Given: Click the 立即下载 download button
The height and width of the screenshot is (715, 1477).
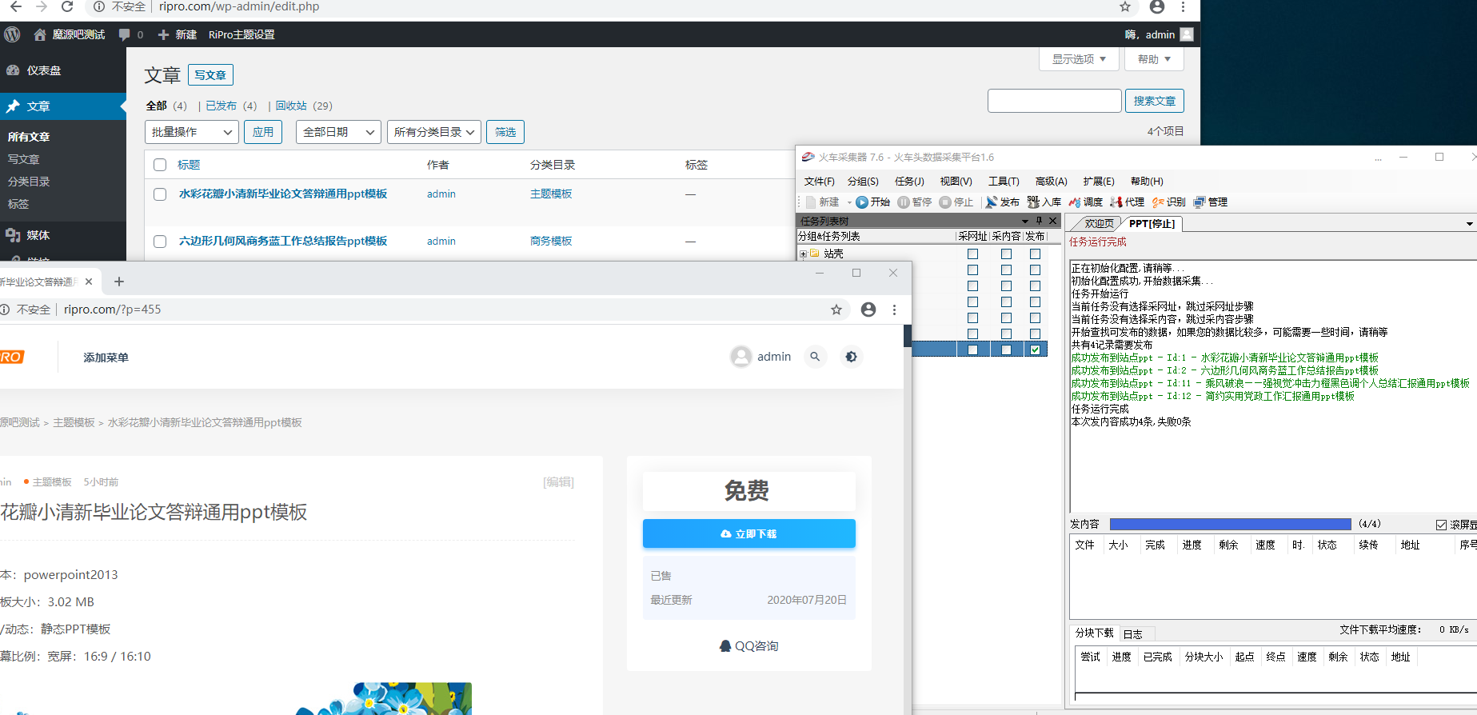Looking at the screenshot, I should tap(748, 533).
